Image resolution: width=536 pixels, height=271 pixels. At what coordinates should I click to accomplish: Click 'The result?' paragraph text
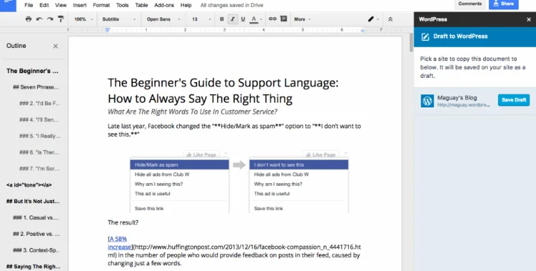tap(123, 222)
